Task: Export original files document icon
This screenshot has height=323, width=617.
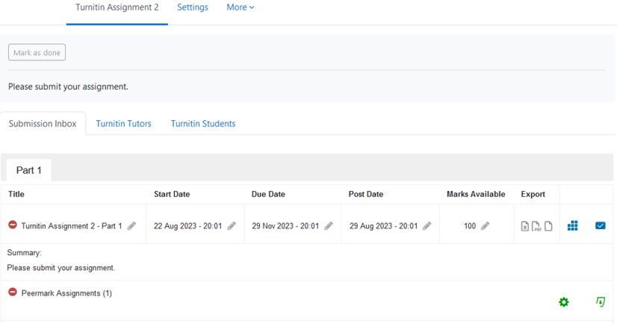Action: click(x=548, y=226)
